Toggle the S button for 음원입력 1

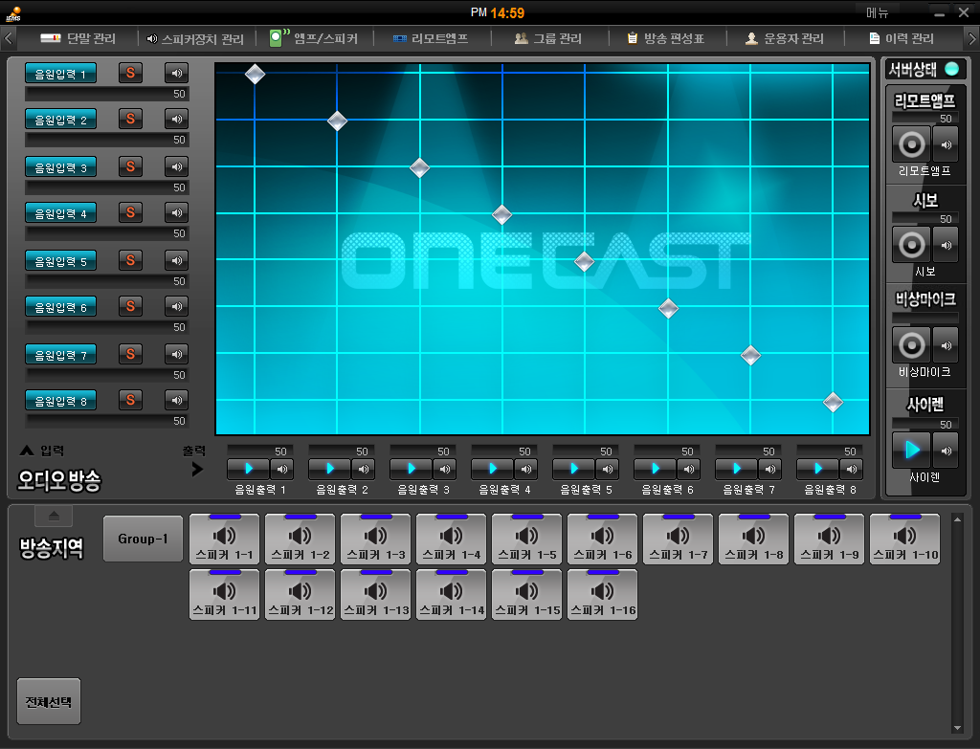point(130,73)
